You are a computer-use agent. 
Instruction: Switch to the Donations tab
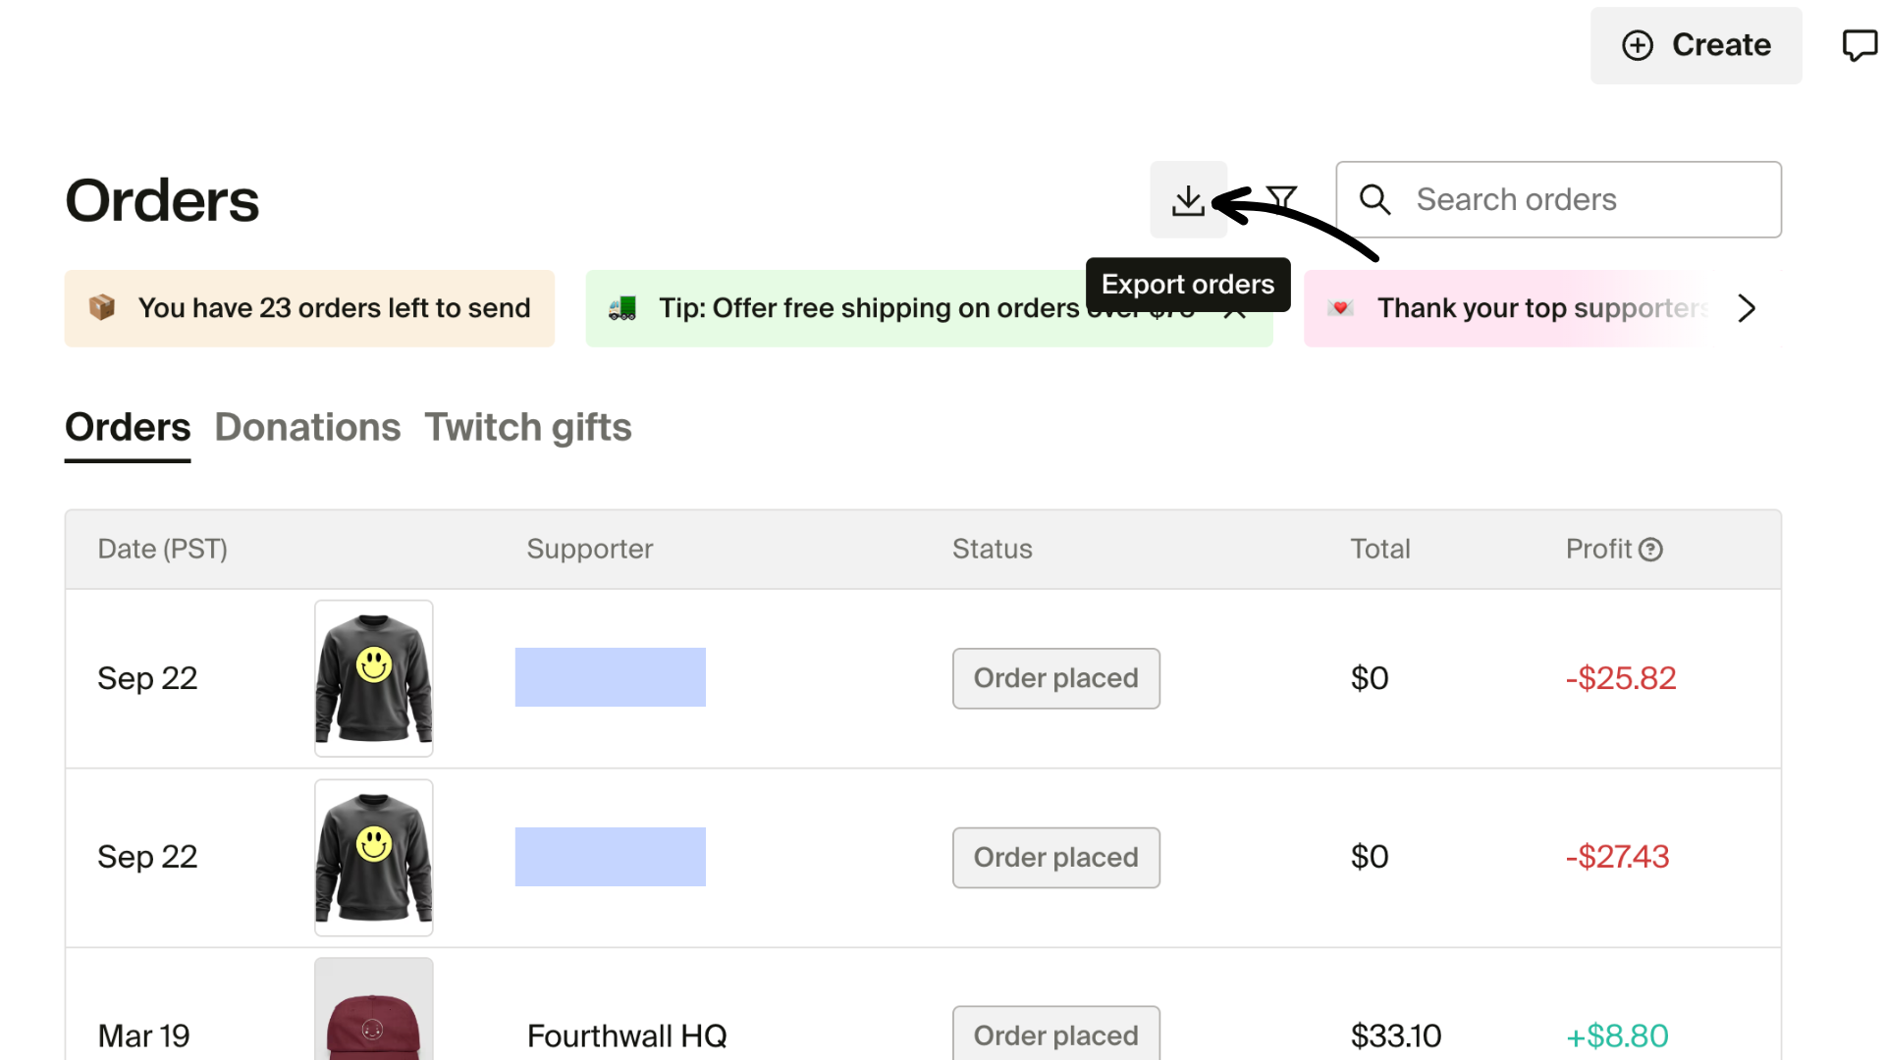pyautogui.click(x=307, y=428)
